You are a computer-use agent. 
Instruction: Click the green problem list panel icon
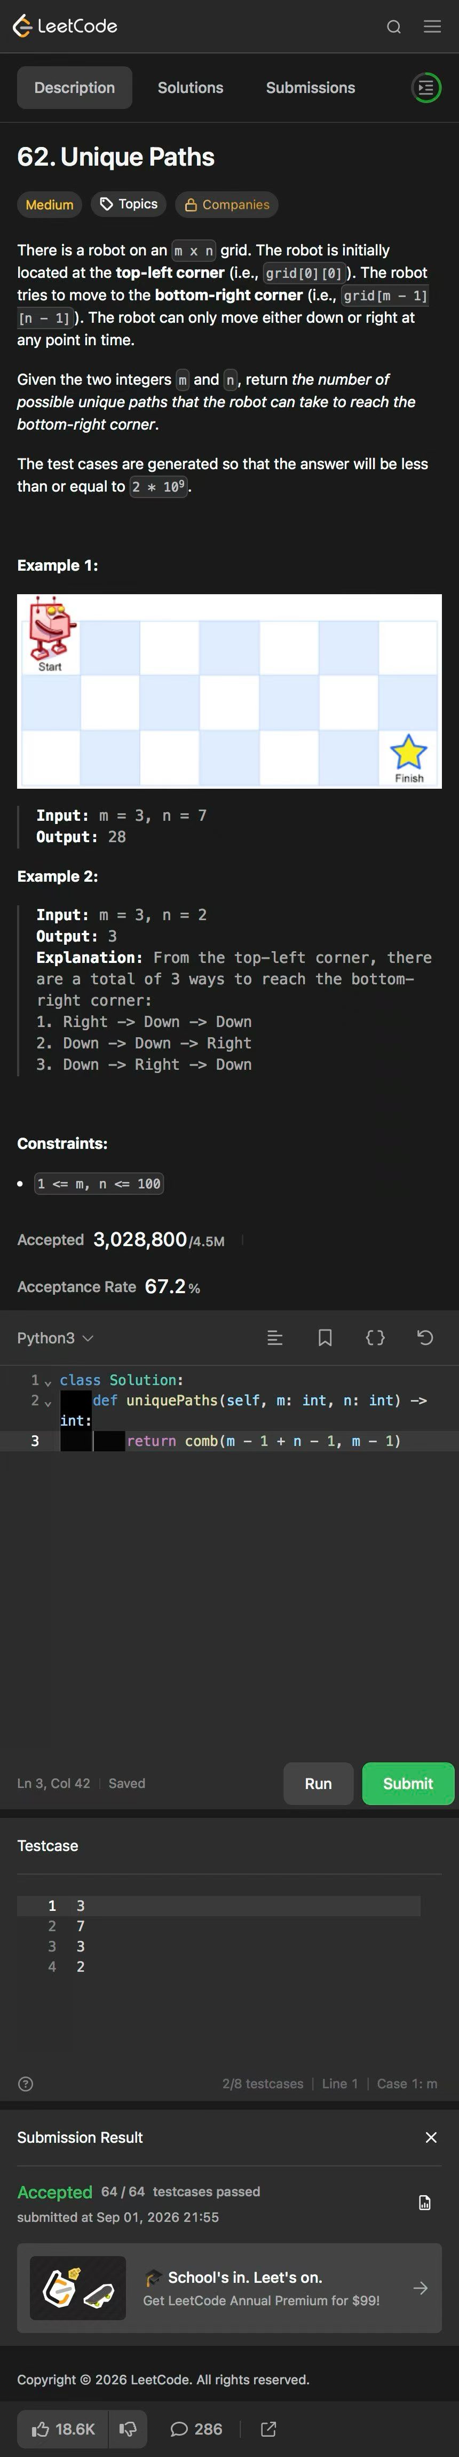click(426, 88)
